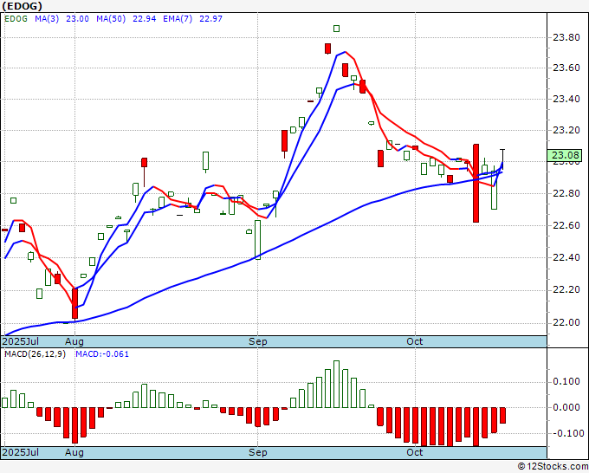Click 2025Jul on the MACD date axis
Image resolution: width=589 pixels, height=473 pixels.
[20, 452]
